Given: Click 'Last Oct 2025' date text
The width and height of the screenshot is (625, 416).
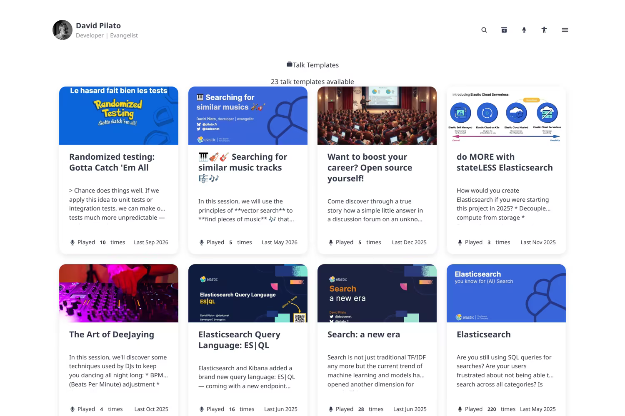Looking at the screenshot, I should click(x=151, y=409).
